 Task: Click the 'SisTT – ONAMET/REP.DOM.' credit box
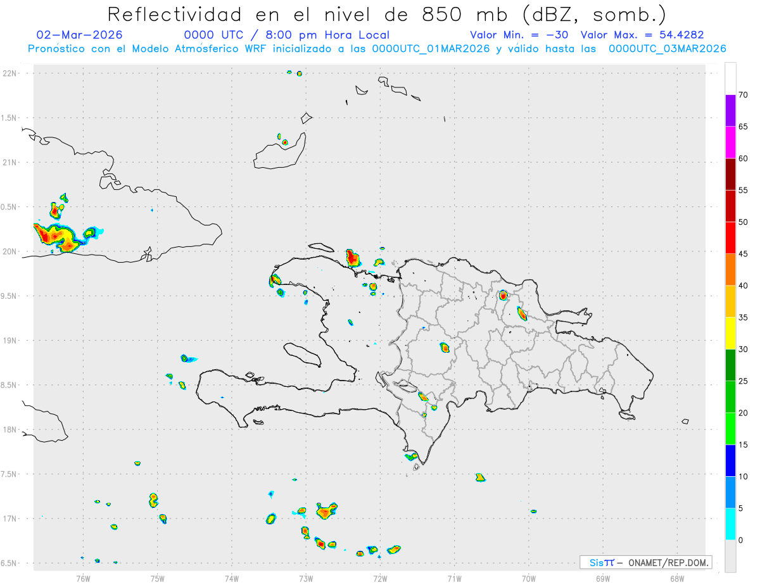click(646, 562)
